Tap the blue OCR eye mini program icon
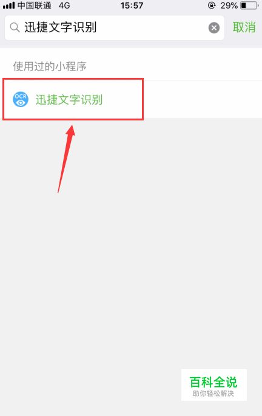This screenshot has width=262, height=416. pyautogui.click(x=21, y=100)
